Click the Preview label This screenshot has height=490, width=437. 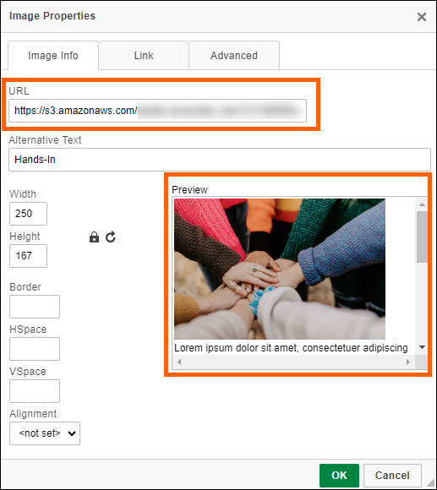pyautogui.click(x=189, y=190)
